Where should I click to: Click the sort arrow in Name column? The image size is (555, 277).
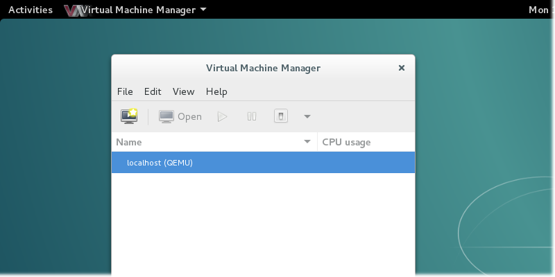pyautogui.click(x=307, y=142)
